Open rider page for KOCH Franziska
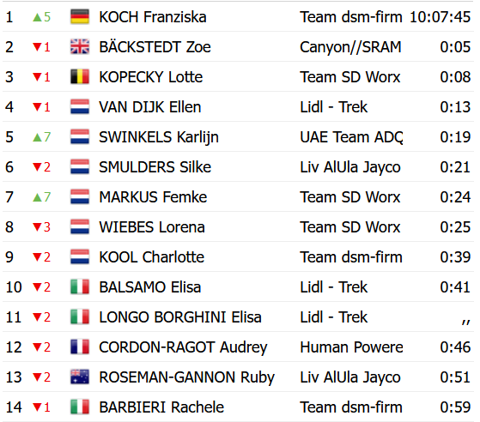The image size is (480, 422). pyautogui.click(x=153, y=17)
